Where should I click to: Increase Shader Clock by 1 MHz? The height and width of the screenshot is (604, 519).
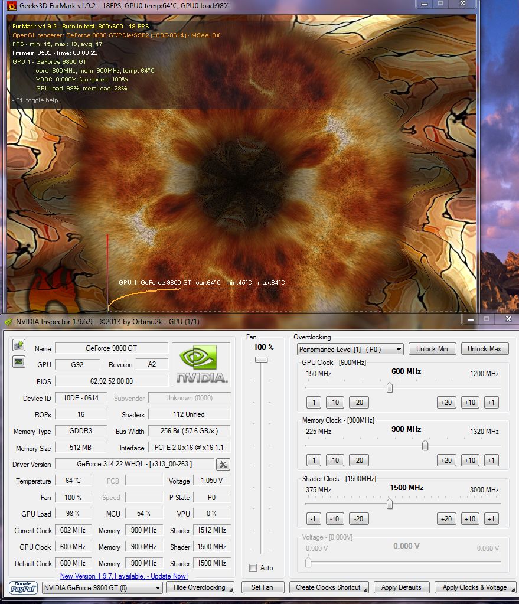tap(491, 519)
